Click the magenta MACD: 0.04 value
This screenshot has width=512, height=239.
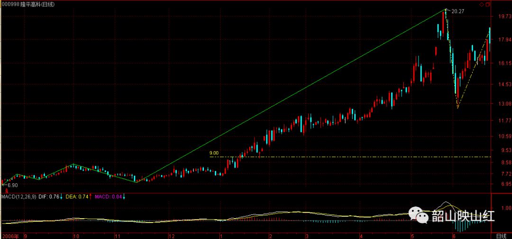point(108,196)
